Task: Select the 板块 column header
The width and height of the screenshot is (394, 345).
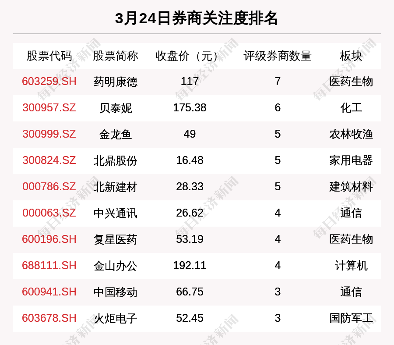Action: click(351, 56)
